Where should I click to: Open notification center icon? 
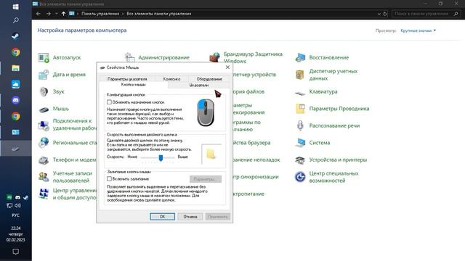[16, 252]
